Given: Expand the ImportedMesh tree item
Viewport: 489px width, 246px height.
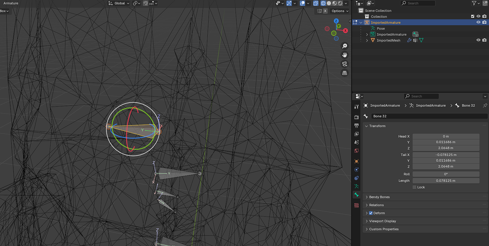Looking at the screenshot, I should [367, 40].
